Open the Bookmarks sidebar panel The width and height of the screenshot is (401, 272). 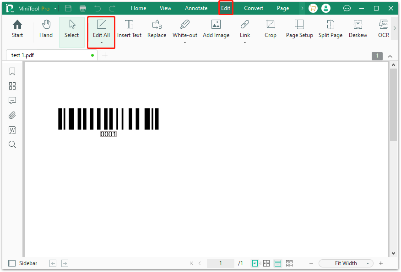[x=12, y=71]
